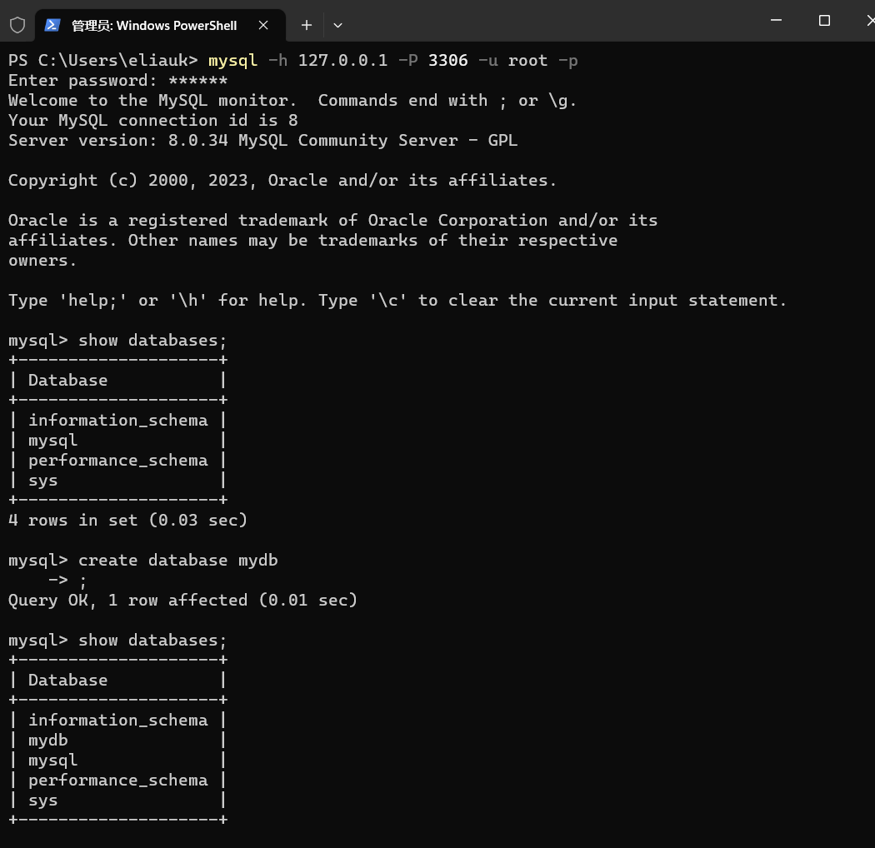Click the admin shield icon in the title bar
This screenshot has height=848, width=875.
17,25
